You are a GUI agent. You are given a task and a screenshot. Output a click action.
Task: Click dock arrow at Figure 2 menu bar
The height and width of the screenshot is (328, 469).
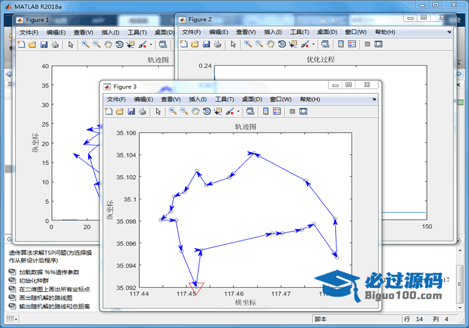pos(449,32)
